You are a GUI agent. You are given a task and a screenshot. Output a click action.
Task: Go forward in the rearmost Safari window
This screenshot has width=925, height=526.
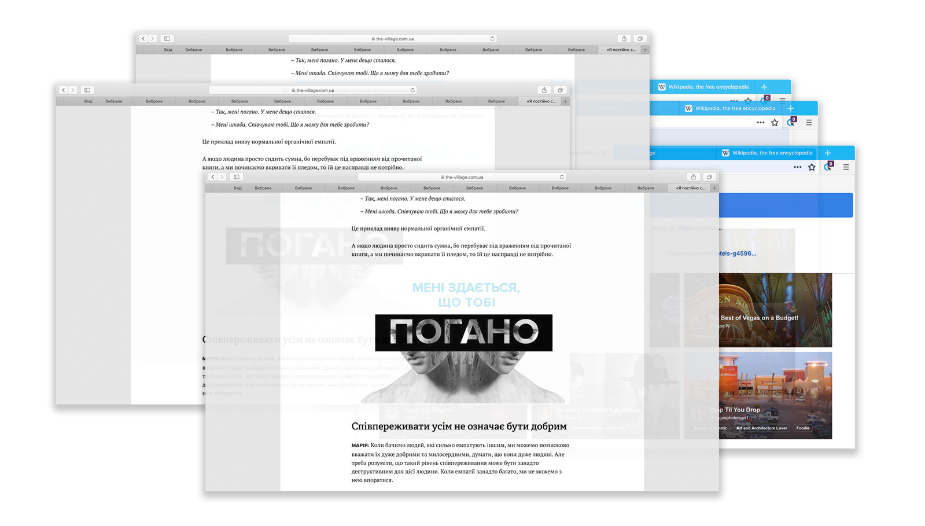click(x=152, y=39)
